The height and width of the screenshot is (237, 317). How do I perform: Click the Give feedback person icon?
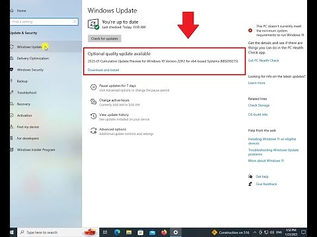click(250, 184)
